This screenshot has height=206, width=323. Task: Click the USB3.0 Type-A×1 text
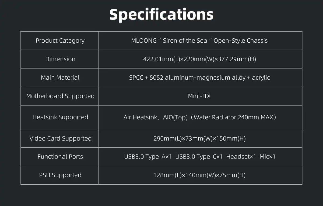click(x=148, y=157)
